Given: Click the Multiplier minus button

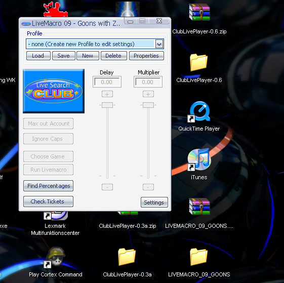Looking at the screenshot, I should point(148,187).
